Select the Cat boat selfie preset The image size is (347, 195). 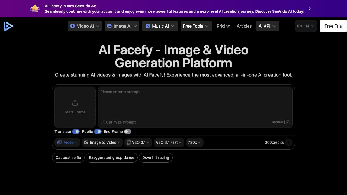point(68,158)
